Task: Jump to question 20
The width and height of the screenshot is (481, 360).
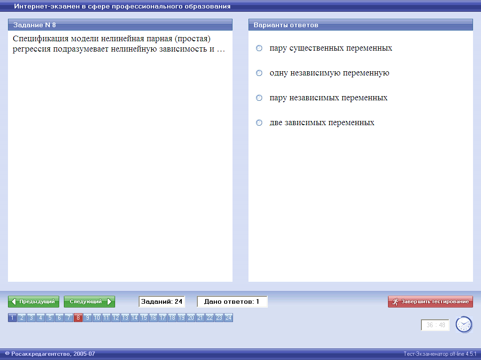Action: [x=191, y=318]
